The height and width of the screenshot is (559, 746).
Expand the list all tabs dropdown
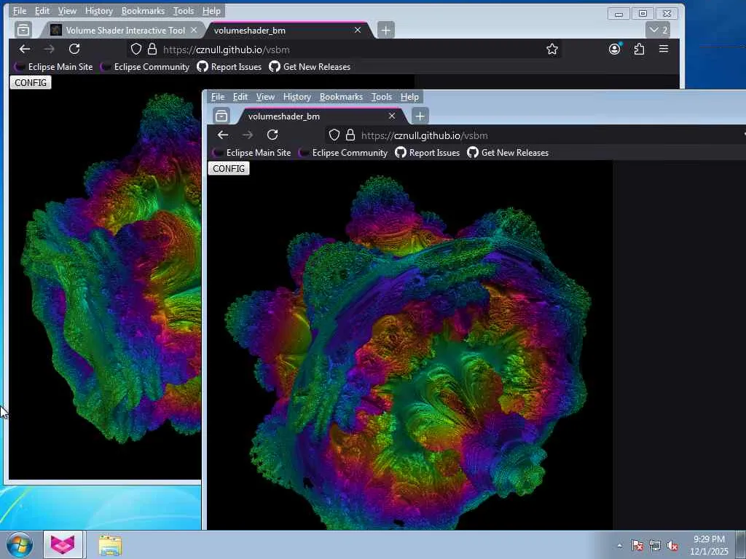click(x=659, y=30)
